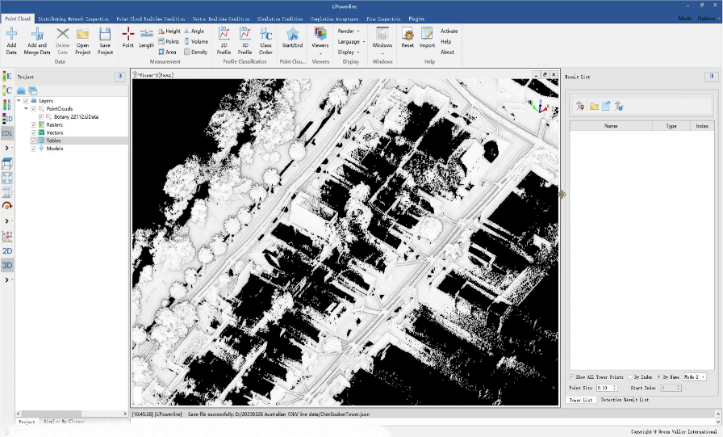Click the Add Data icon
723x437 pixels.
(11, 34)
